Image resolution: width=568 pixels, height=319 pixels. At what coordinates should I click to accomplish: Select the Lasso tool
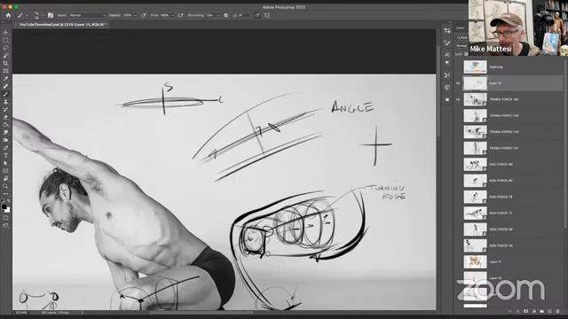click(x=5, y=48)
